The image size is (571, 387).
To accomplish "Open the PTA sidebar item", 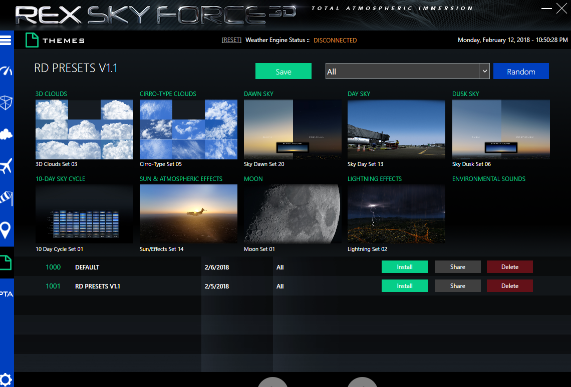I will coord(7,294).
